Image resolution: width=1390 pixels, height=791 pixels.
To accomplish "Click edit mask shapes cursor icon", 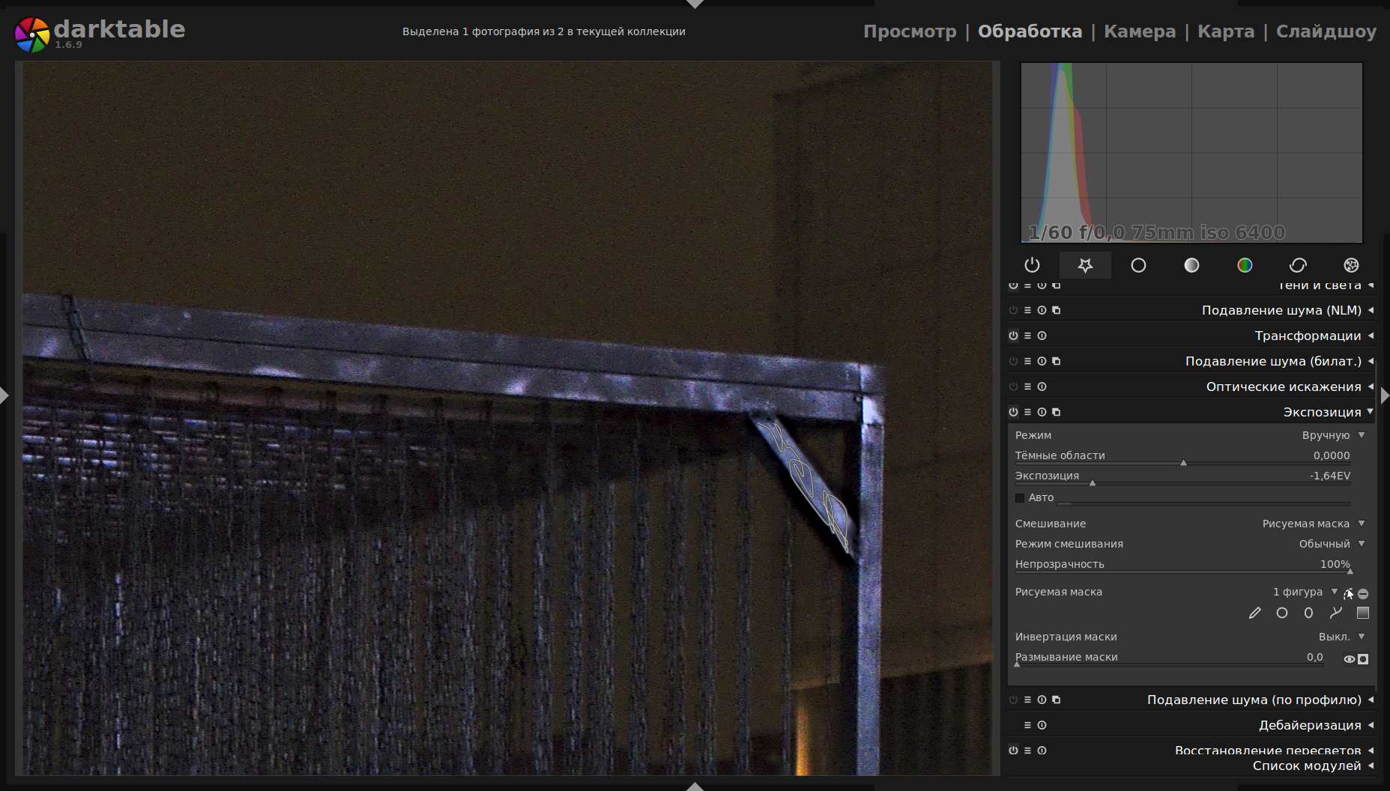I will point(1349,593).
